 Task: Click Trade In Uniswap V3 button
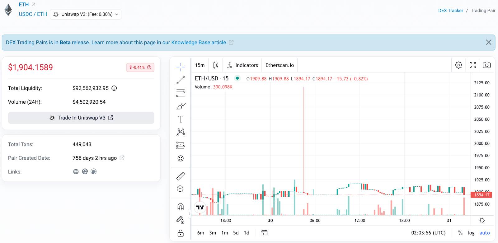(81, 118)
